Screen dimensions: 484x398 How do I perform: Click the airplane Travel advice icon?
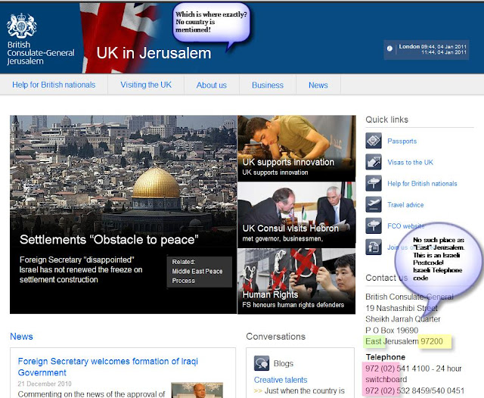[374, 204]
